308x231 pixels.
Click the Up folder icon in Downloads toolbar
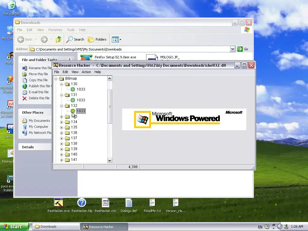(x=59, y=39)
